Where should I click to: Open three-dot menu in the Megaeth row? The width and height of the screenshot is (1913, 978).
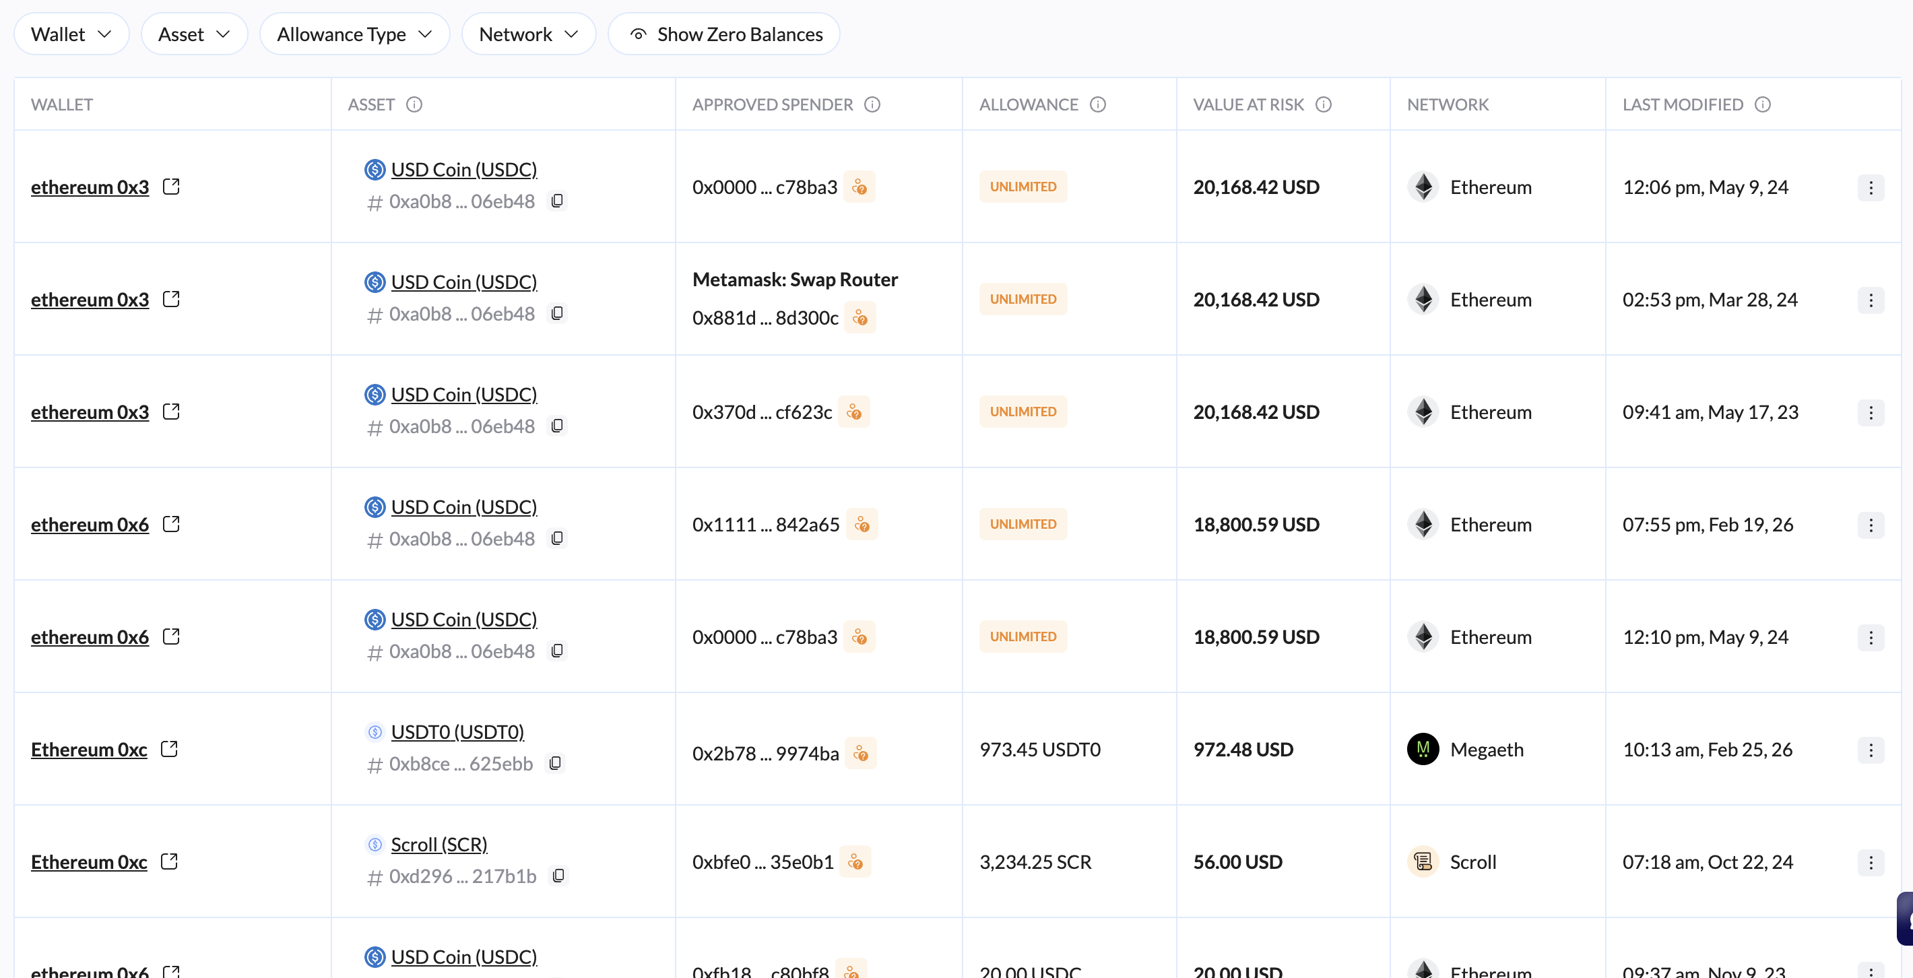coord(1871,750)
